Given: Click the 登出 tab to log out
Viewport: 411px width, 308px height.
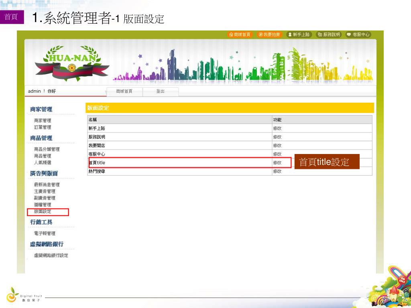Looking at the screenshot, I should [x=160, y=91].
